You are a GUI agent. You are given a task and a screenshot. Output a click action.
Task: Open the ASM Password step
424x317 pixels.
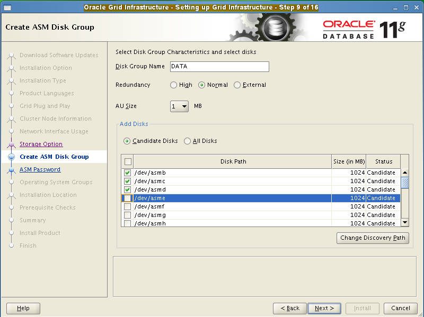coord(41,169)
